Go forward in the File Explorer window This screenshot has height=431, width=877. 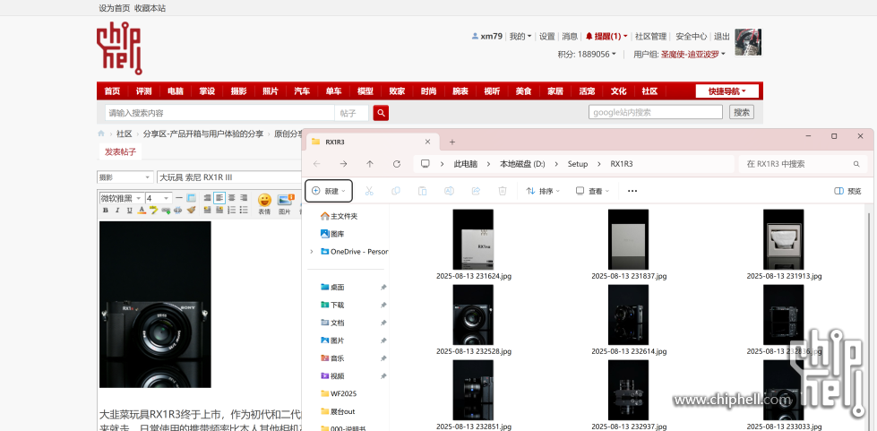pyautogui.click(x=343, y=163)
